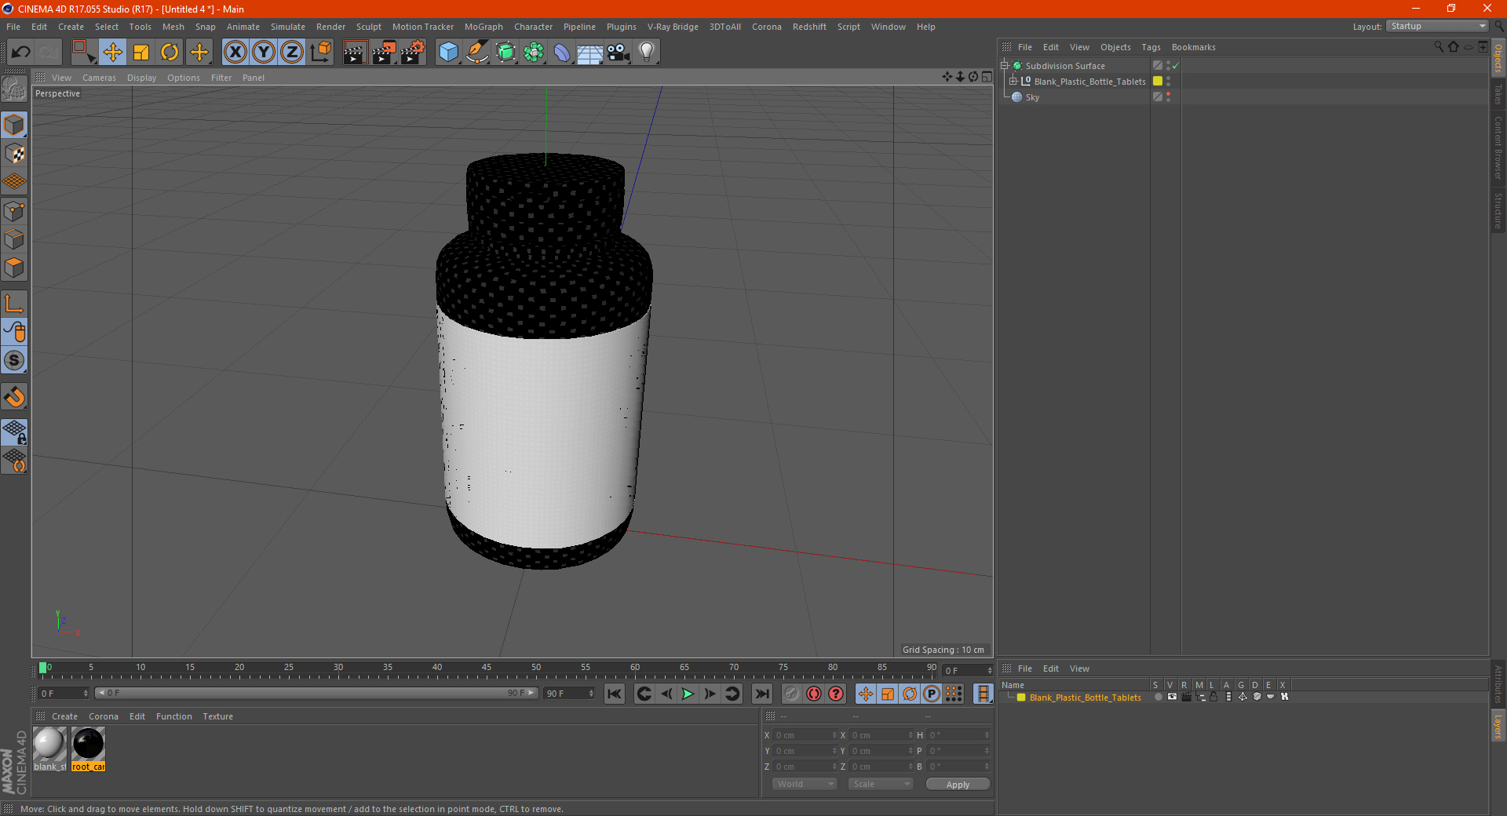Open the Content Browser side tab
Image resolution: width=1507 pixels, height=816 pixels.
1498,148
